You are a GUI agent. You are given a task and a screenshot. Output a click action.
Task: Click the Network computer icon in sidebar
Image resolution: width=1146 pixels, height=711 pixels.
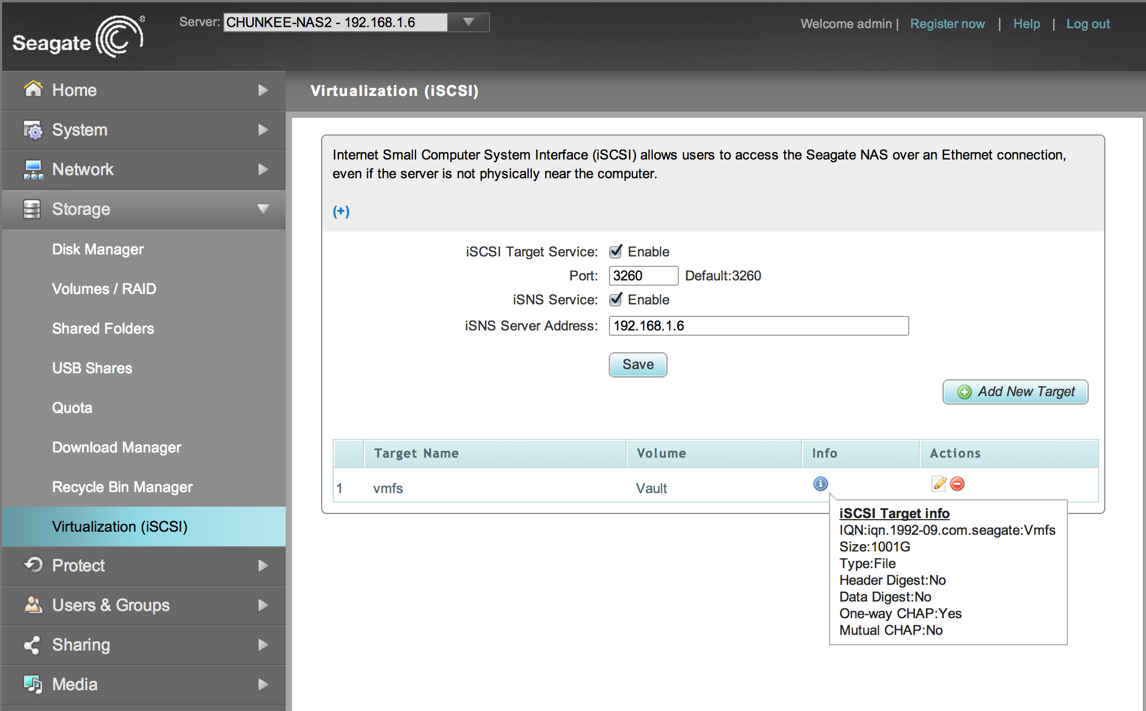coord(33,169)
